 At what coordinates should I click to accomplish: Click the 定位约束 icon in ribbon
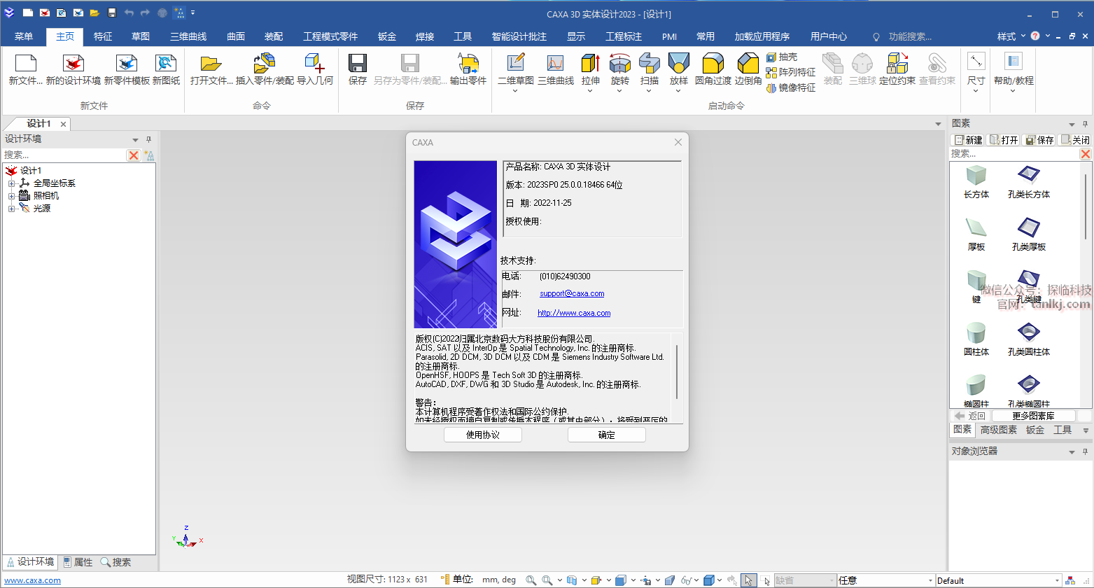[897, 64]
